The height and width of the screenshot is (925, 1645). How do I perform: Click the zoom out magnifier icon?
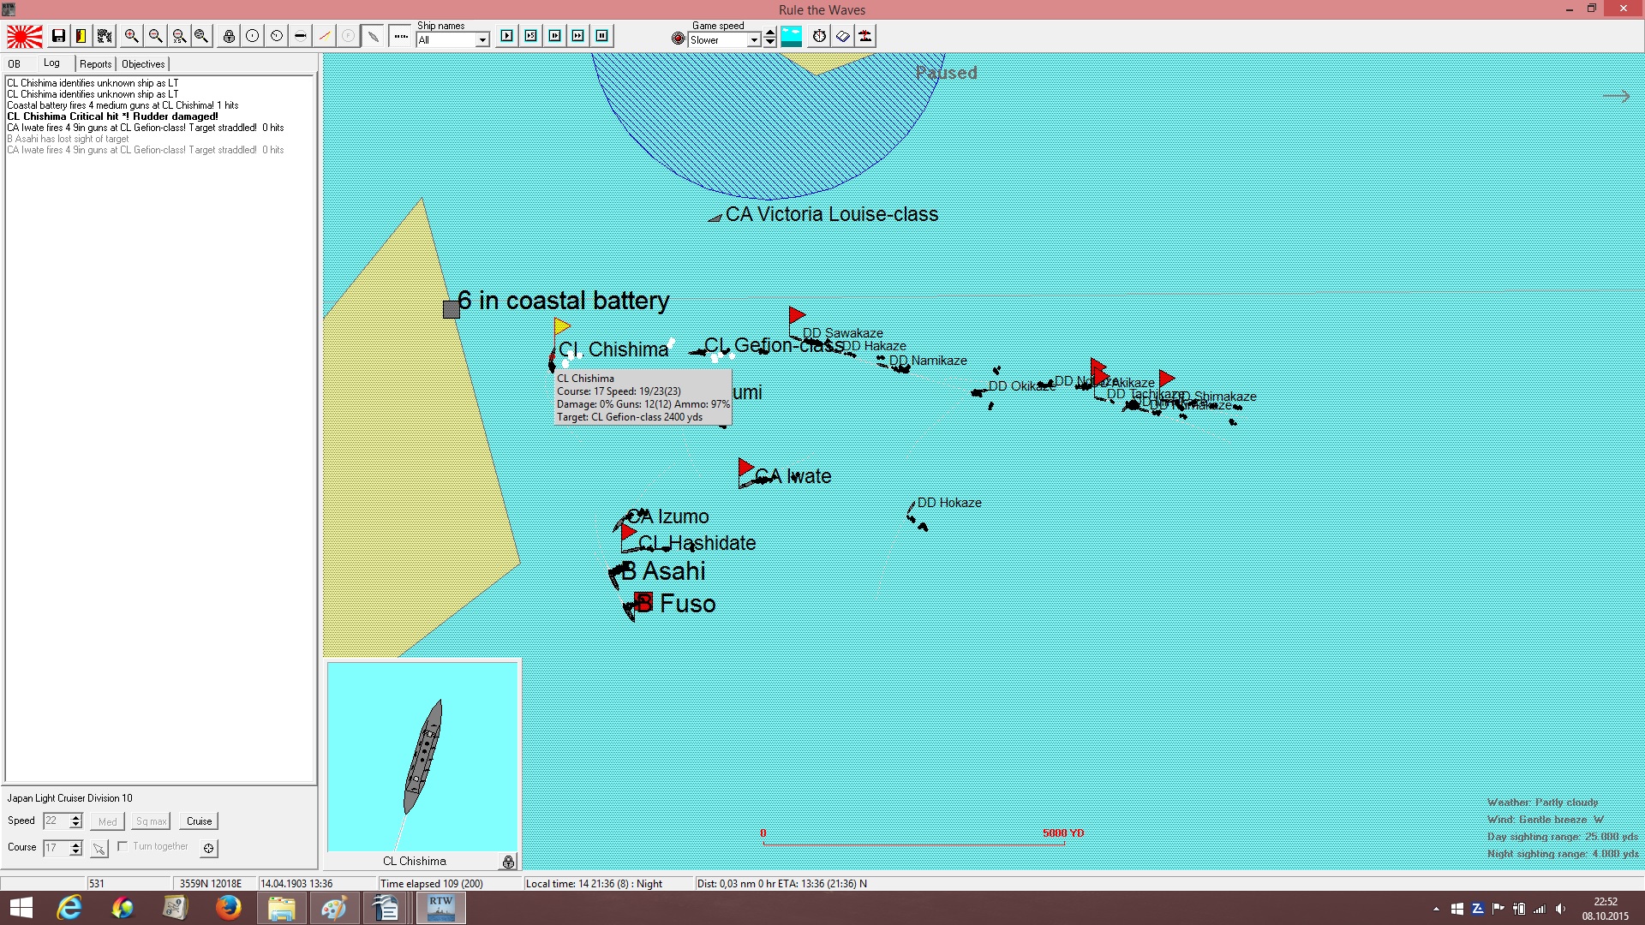coord(155,36)
